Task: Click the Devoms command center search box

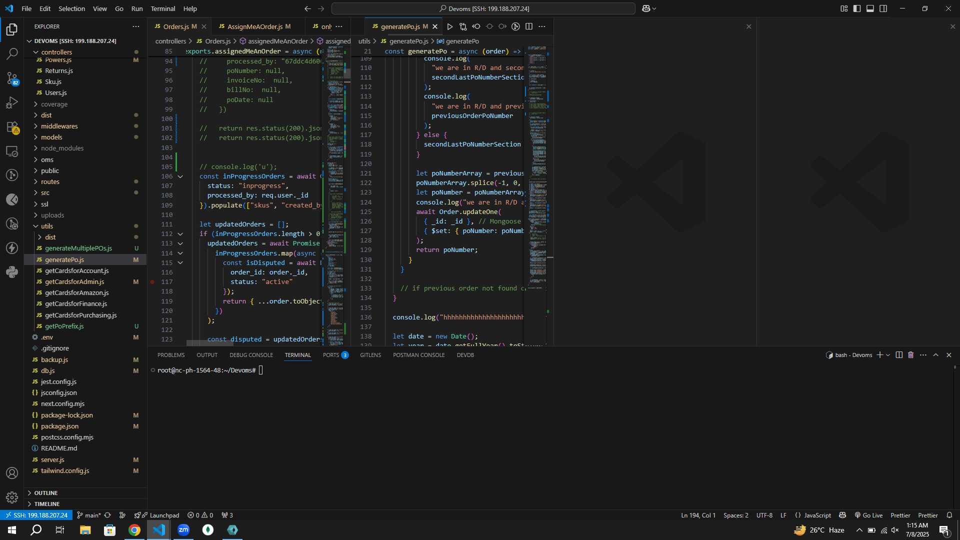Action: point(483,8)
